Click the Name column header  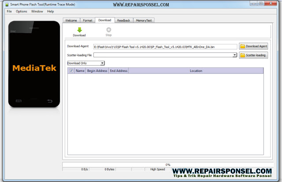80,71
